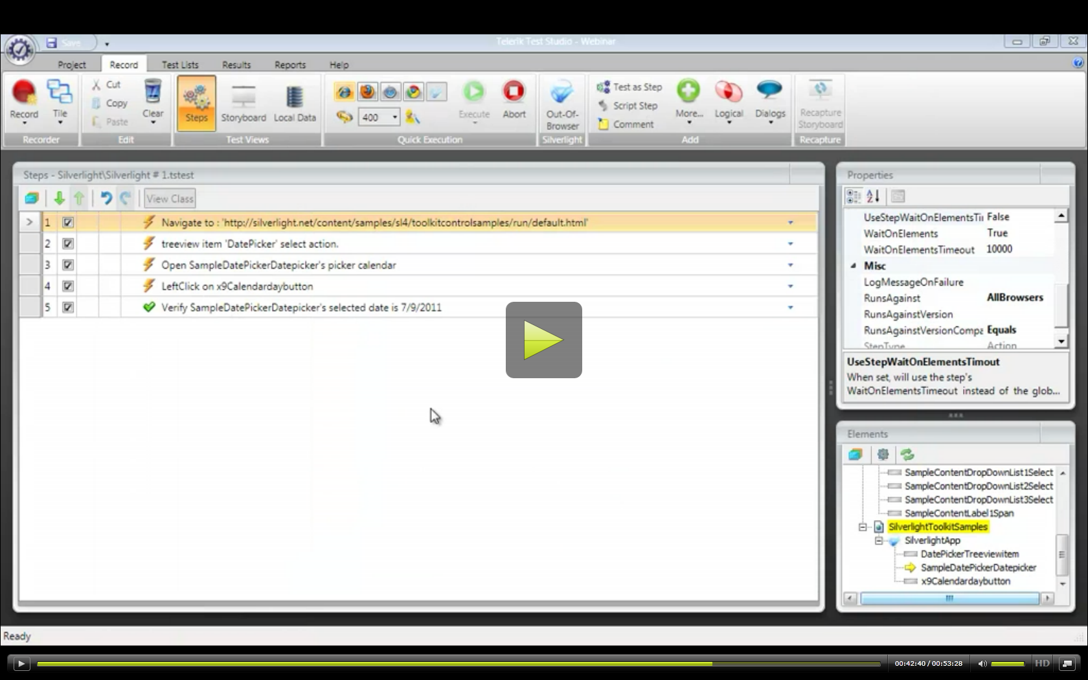Open the Dialogs dropdown
Image resolution: width=1088 pixels, height=680 pixels.
click(x=770, y=100)
